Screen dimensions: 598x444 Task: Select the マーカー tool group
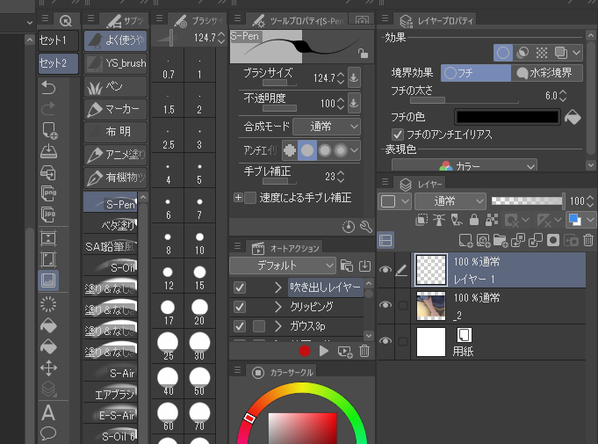115,110
